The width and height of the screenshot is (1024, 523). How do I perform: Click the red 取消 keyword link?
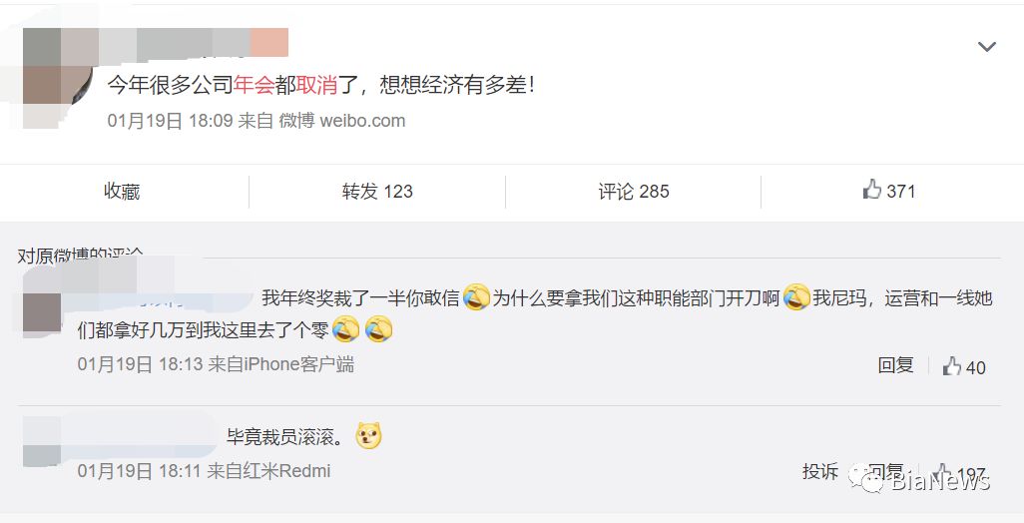tap(316, 85)
